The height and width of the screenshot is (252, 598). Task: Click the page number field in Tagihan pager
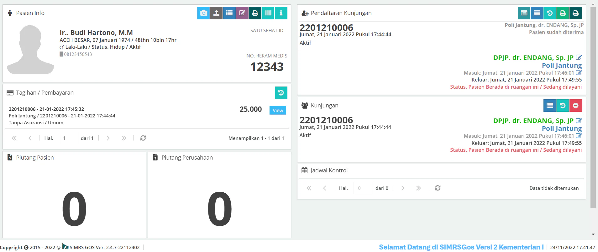(x=69, y=138)
